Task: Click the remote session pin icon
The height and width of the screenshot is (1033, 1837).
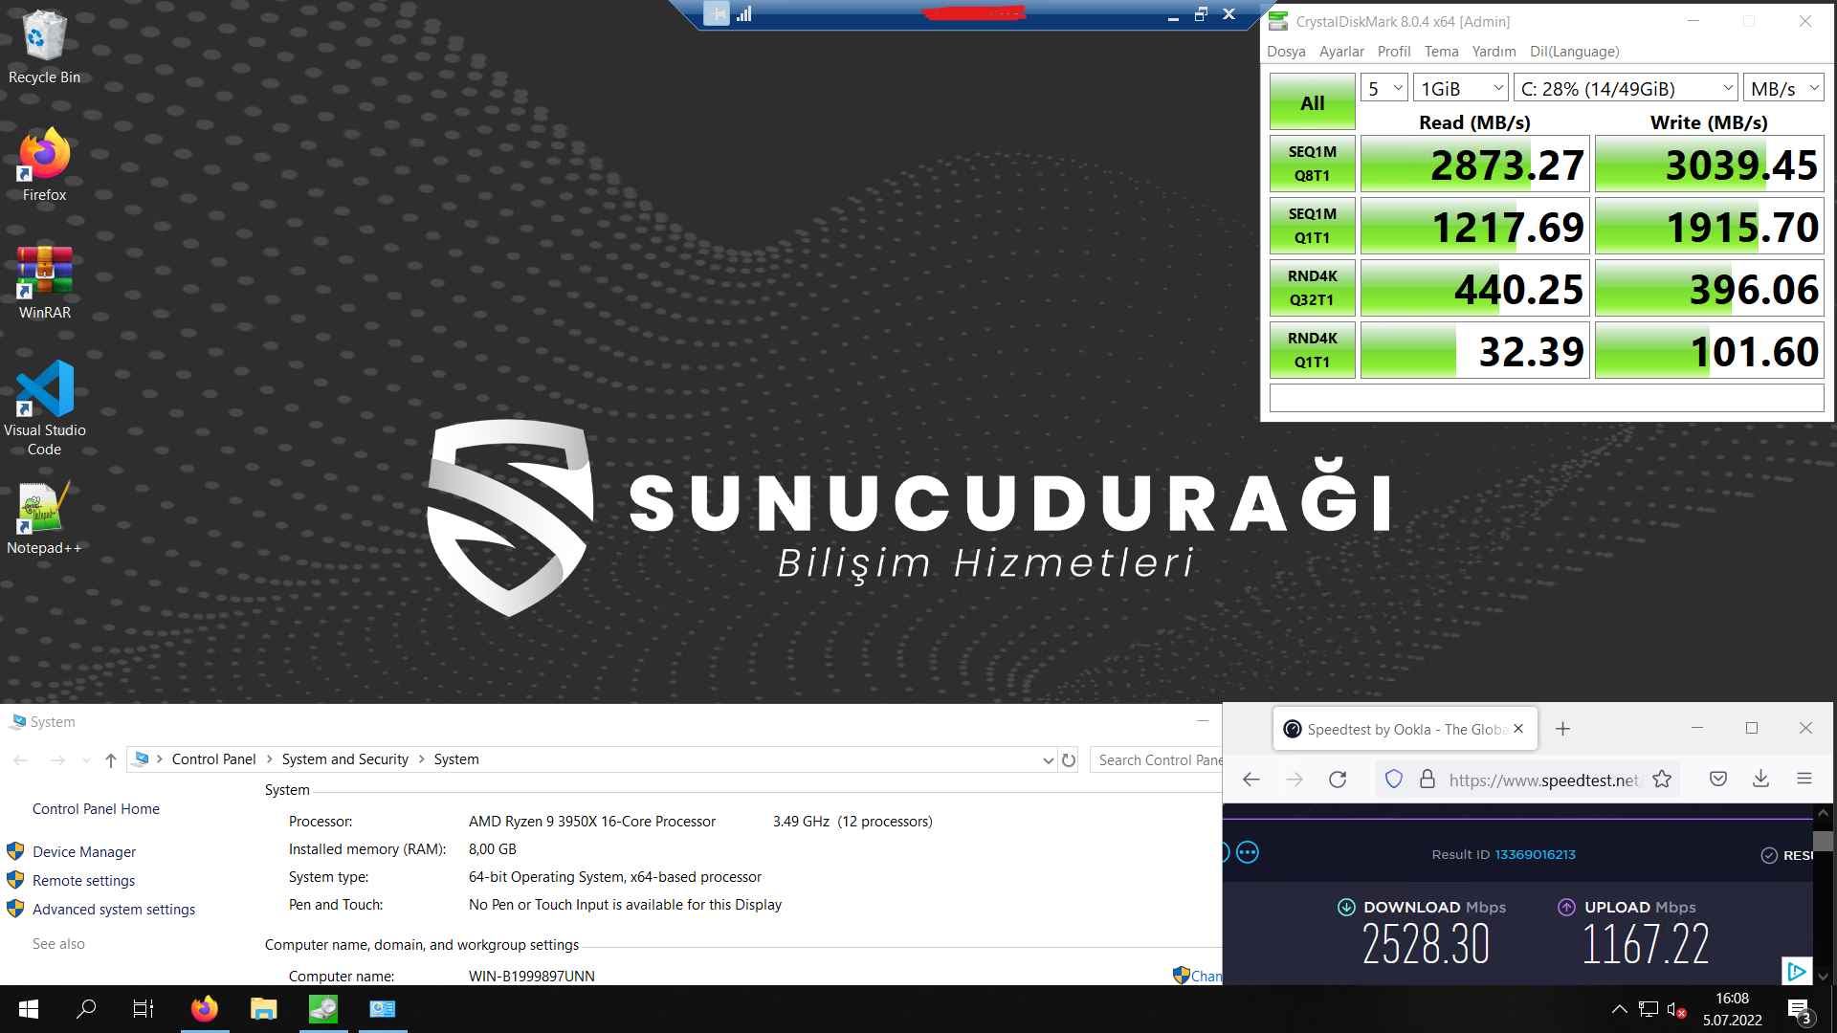Action: click(716, 14)
